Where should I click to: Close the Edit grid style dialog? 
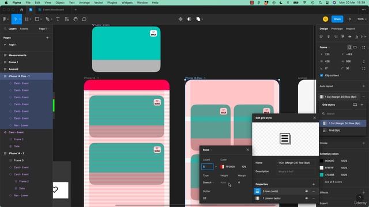pyautogui.click(x=314, y=118)
